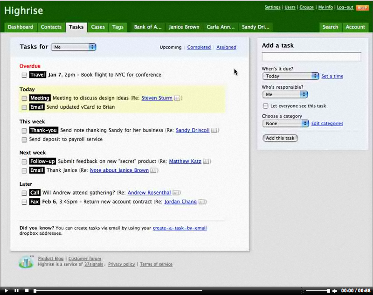Open the Jordan Chang contact link

point(181,202)
